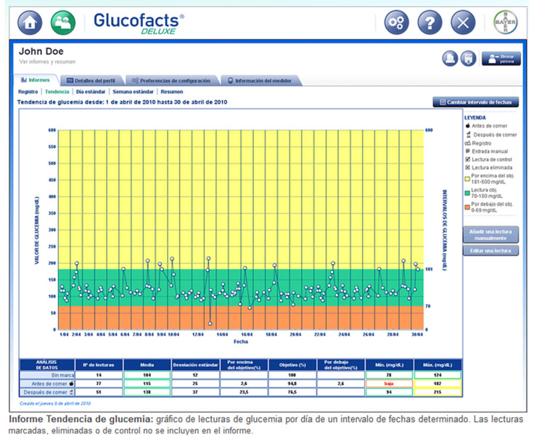The width and height of the screenshot is (537, 435).
Task: Click the Media column header
Action: (x=147, y=365)
